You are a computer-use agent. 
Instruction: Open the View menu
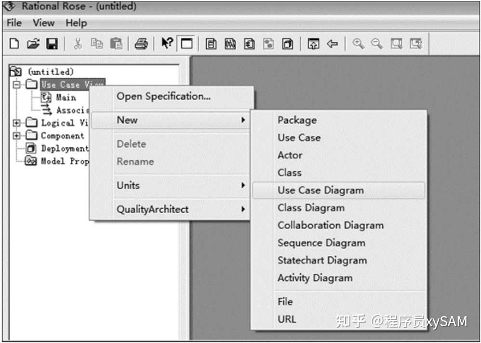[x=43, y=23]
